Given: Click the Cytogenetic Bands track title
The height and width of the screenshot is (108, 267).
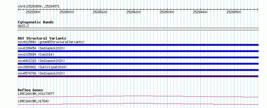Looking at the screenshot, I should (36, 22).
